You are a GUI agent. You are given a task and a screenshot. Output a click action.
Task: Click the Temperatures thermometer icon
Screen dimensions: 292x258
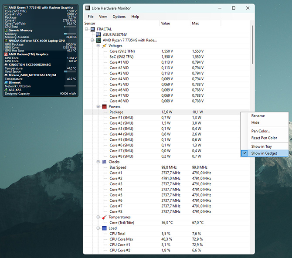(104, 217)
